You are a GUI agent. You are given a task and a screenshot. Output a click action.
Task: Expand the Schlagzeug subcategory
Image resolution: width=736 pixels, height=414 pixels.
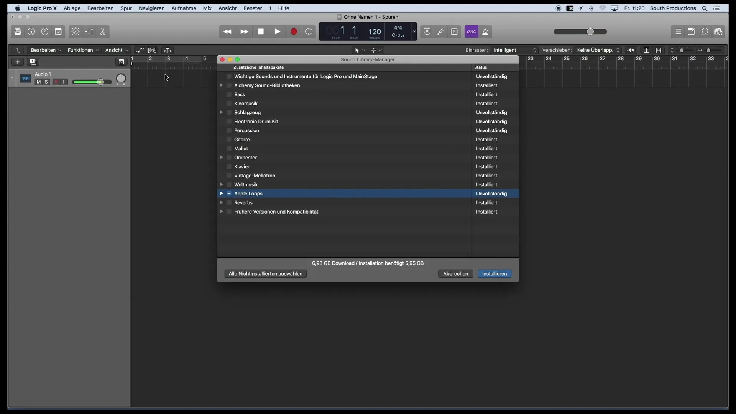[x=221, y=112]
